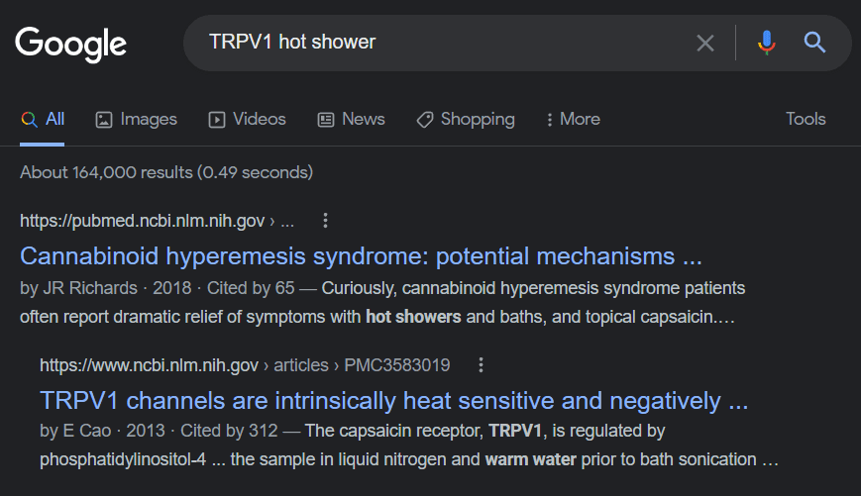861x496 pixels.
Task: Open TRPV1 channels are intrinsically heat sensitive link
Action: pos(393,401)
